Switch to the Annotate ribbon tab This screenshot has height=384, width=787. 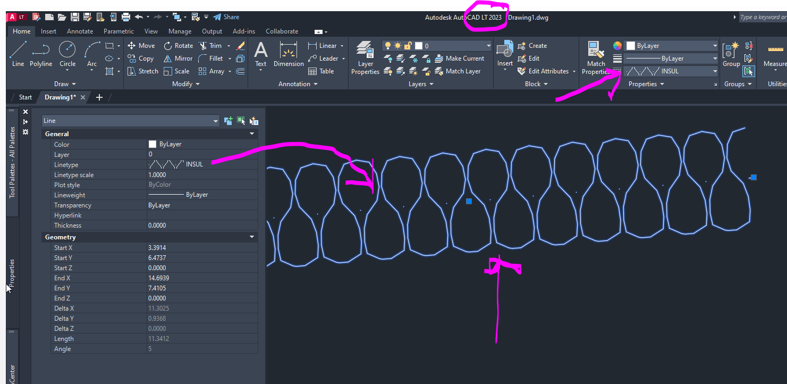tap(80, 31)
